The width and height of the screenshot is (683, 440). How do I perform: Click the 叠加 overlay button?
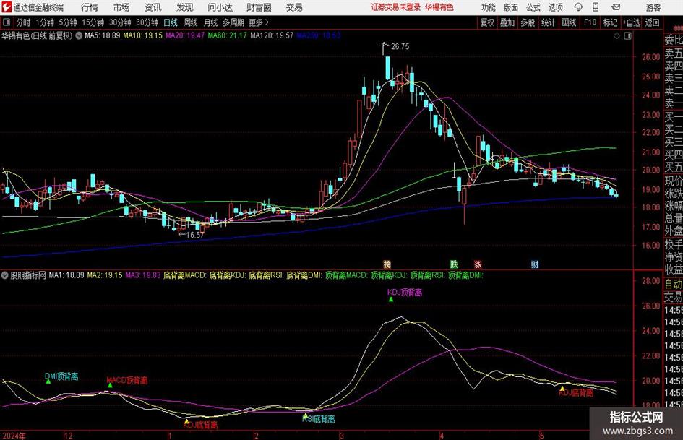[507, 22]
